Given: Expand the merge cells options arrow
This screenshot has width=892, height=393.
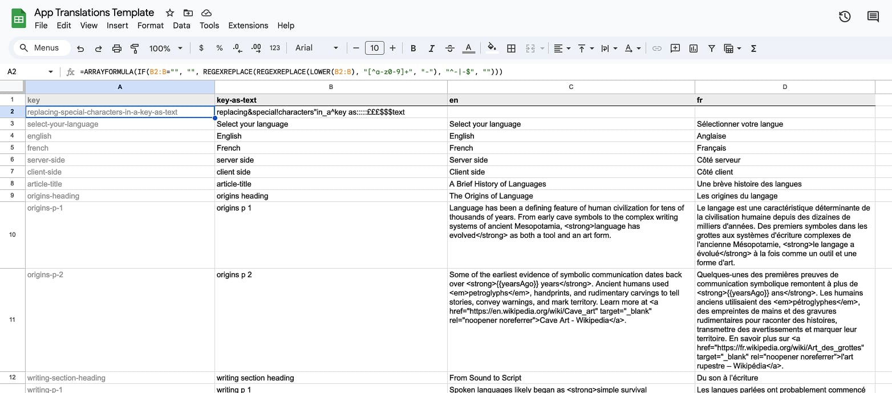Looking at the screenshot, I should pos(542,48).
